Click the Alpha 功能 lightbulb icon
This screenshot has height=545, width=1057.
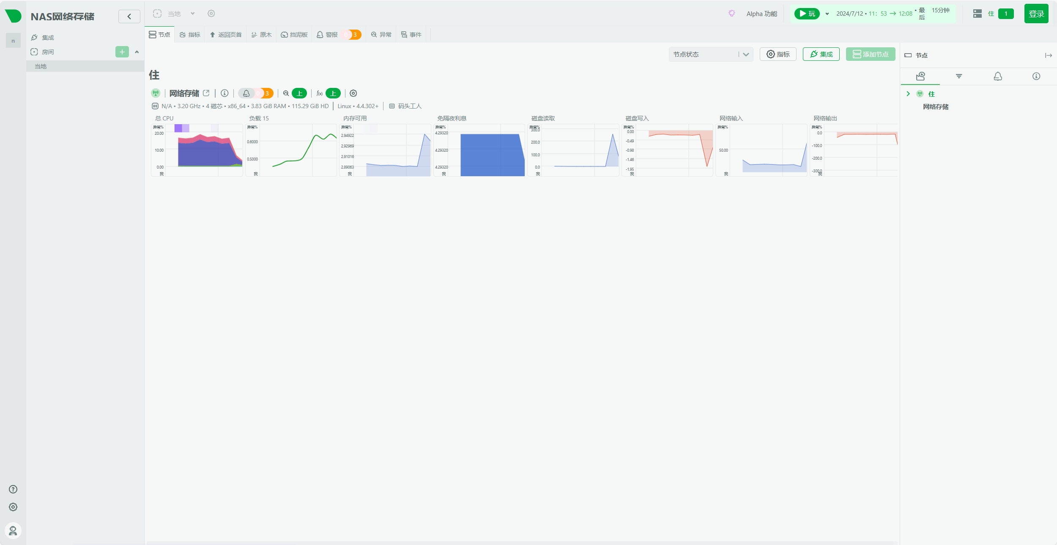[x=732, y=14]
